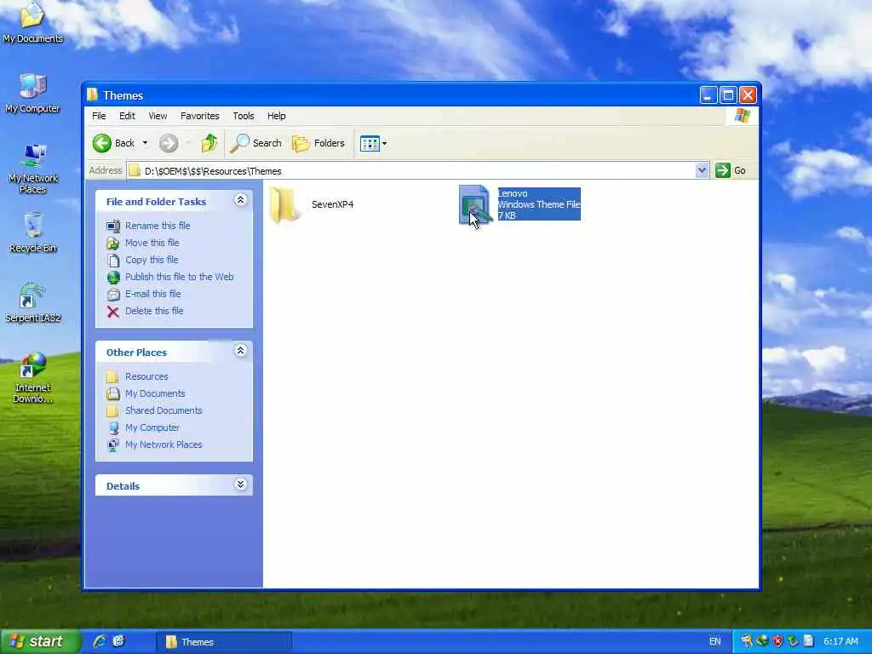This screenshot has height=654, width=872.
Task: Select the SevenXP4 folder name
Action: coord(333,204)
